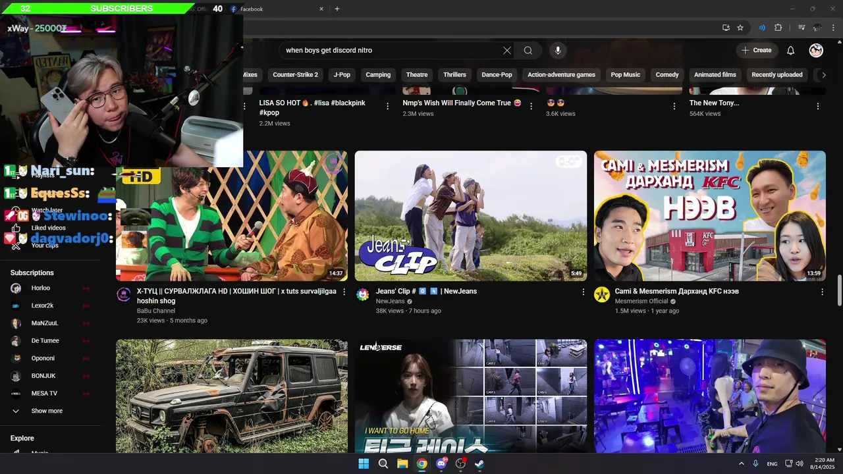Open Windows taskbar search
This screenshot has height=474, width=843.
coord(383,463)
